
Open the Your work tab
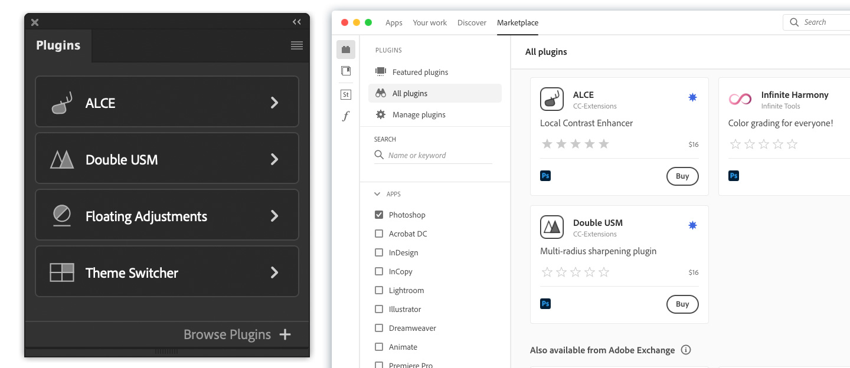430,22
